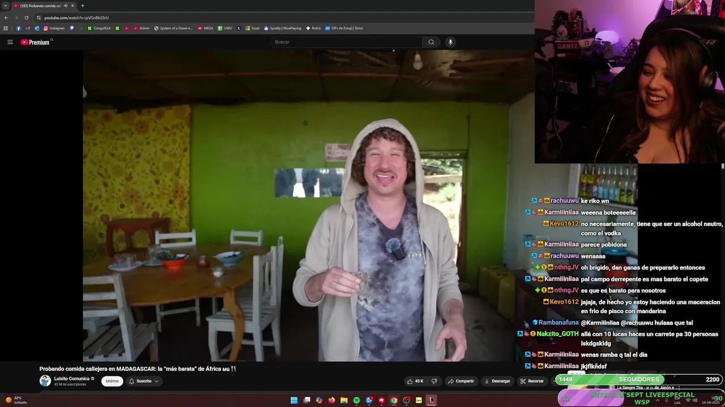Open the tab search dropdown arrow

point(6,6)
